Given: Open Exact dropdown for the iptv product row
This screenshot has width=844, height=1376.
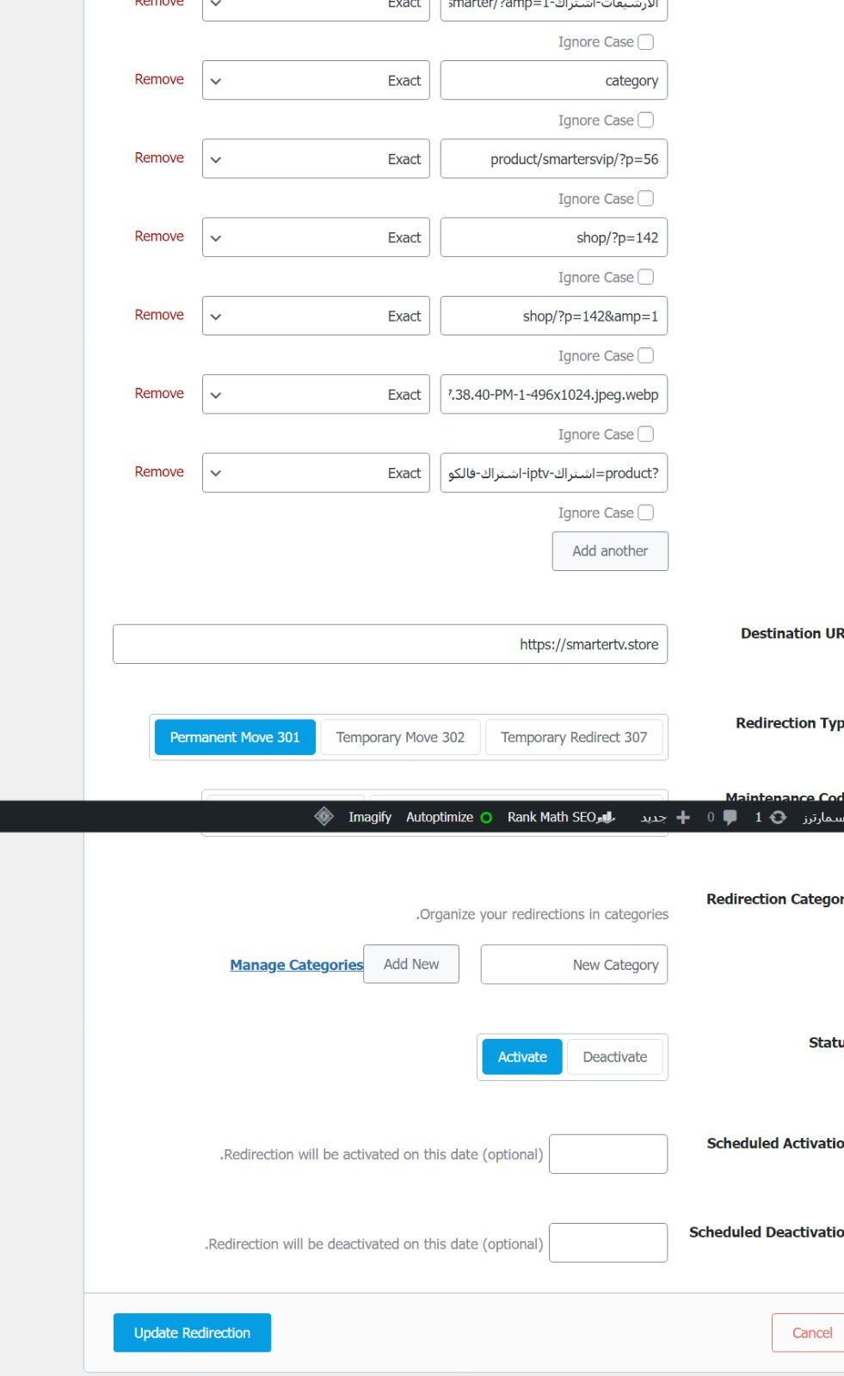Looking at the screenshot, I should (x=316, y=472).
